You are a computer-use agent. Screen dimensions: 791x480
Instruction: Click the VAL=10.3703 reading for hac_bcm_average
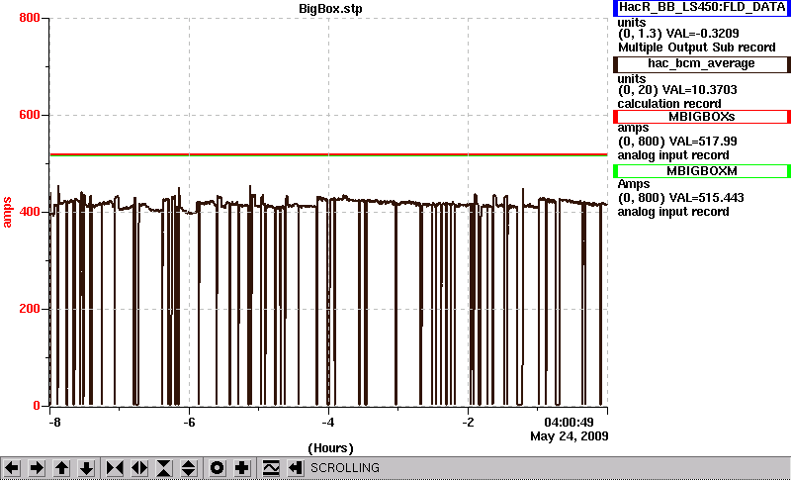(698, 90)
